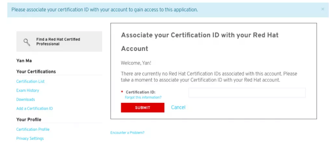
Task: Cancel the certification ID association
Action: coord(178,107)
